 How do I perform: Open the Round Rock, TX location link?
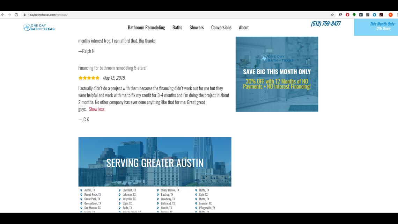coord(93,195)
